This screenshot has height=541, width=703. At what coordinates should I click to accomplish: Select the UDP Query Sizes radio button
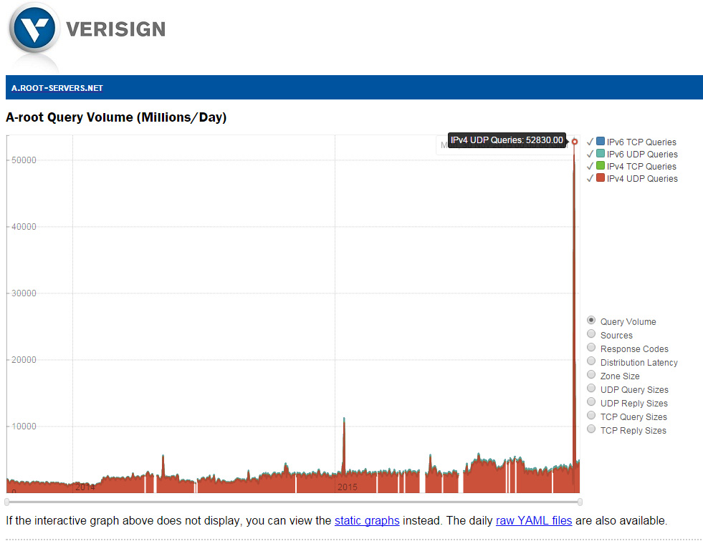pyautogui.click(x=591, y=388)
